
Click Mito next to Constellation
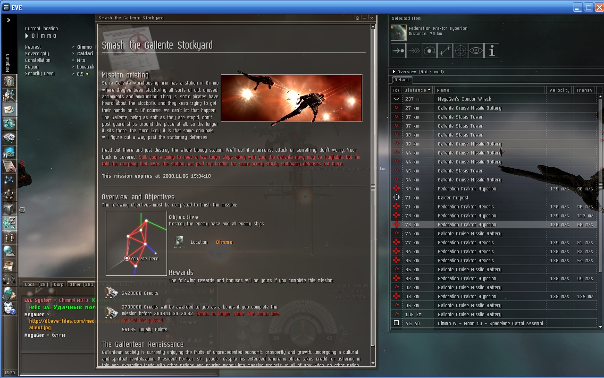coord(81,60)
